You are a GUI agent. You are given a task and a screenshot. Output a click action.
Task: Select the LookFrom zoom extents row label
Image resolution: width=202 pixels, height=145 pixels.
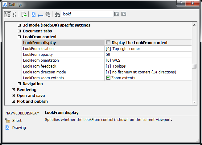[x=63, y=78]
